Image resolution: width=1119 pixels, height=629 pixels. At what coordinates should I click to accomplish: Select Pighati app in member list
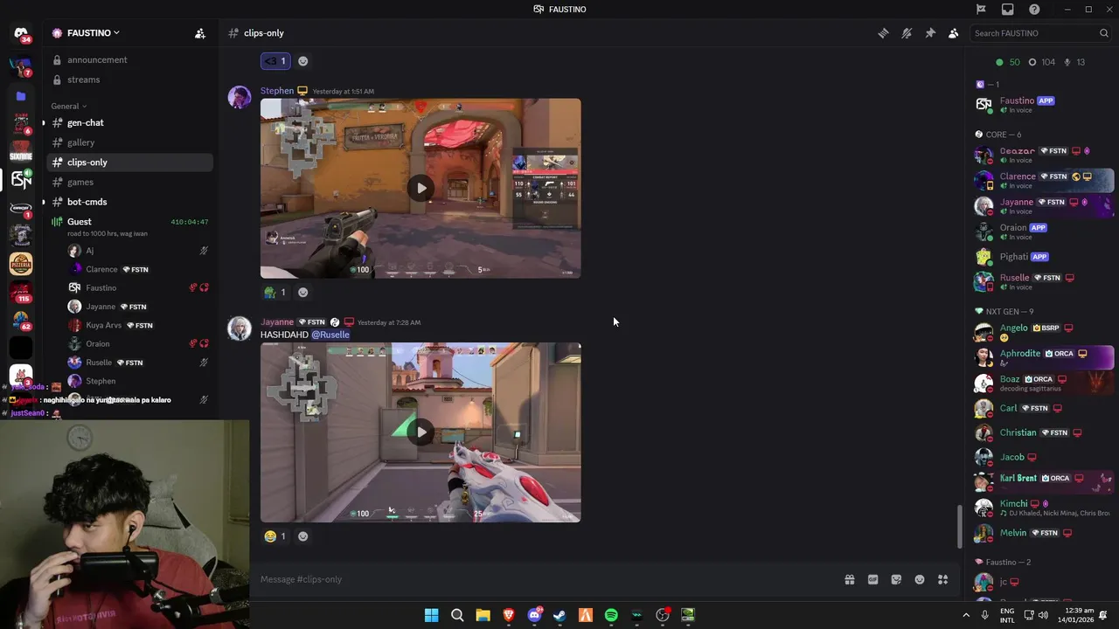[1043, 257]
